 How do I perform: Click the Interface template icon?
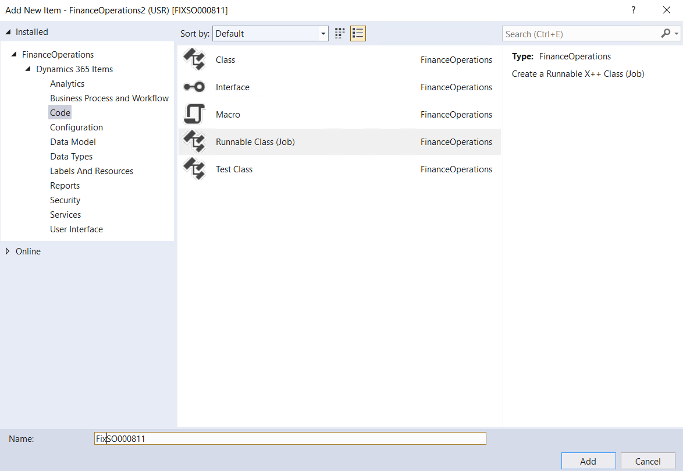194,87
